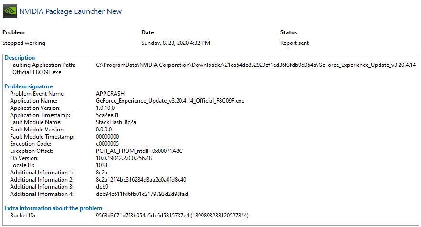Click the Application Version 1.0.10.0 value

105,108
